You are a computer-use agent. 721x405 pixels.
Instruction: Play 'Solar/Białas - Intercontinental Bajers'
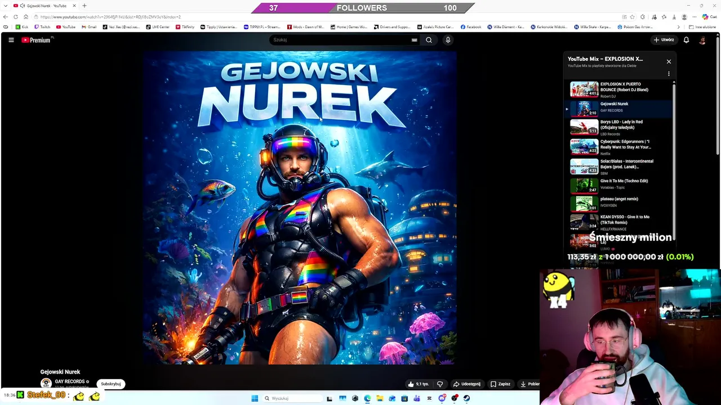[618, 166]
